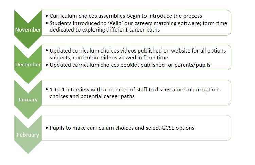Select the '1-to-1 interview with a member' line
This screenshot has width=255, height=165.
[135, 90]
